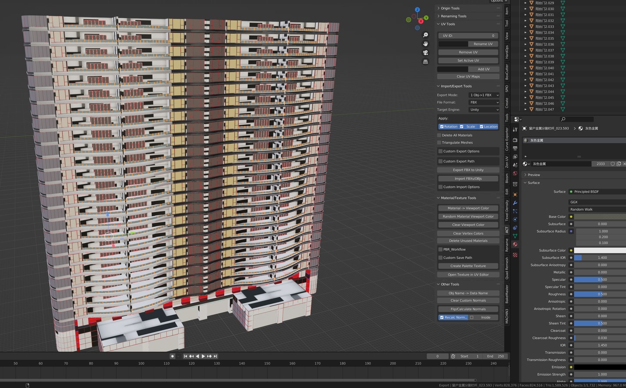Open the Physics properties icon
This screenshot has width=626, height=388.
pyautogui.click(x=515, y=219)
